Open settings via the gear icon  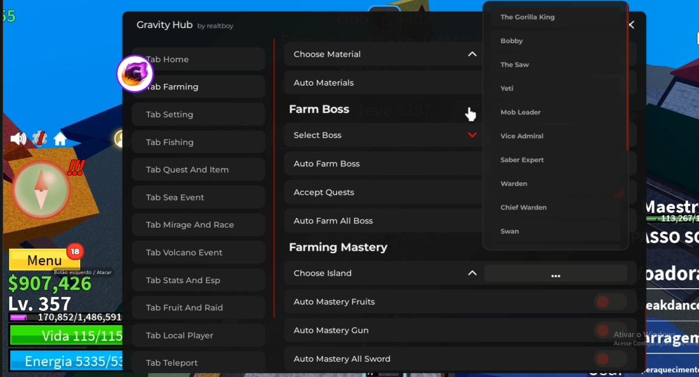coord(39,138)
